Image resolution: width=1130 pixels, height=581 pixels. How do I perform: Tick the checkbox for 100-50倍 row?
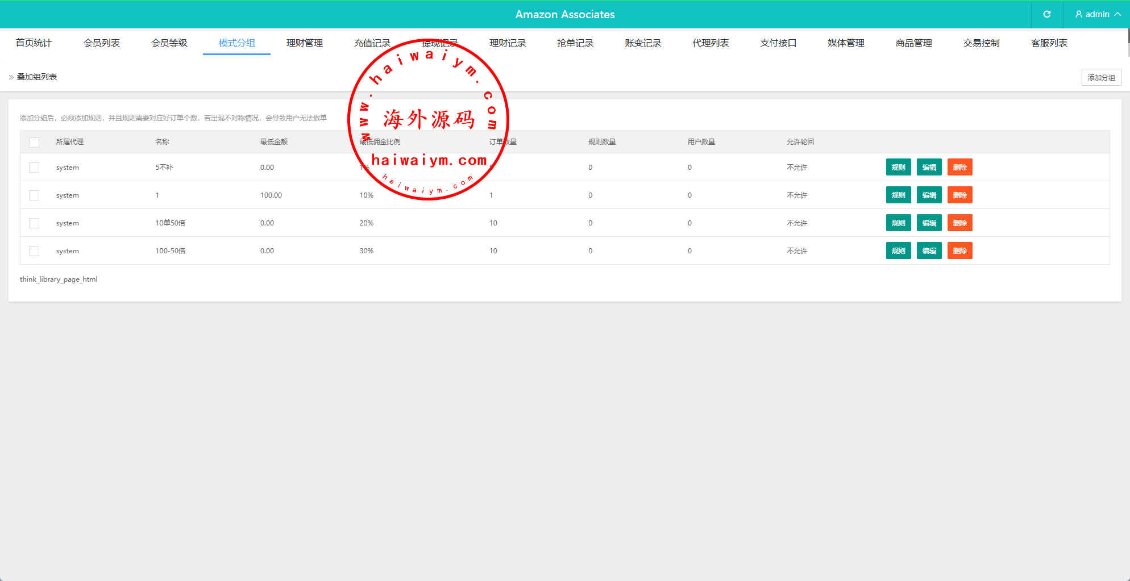(34, 251)
